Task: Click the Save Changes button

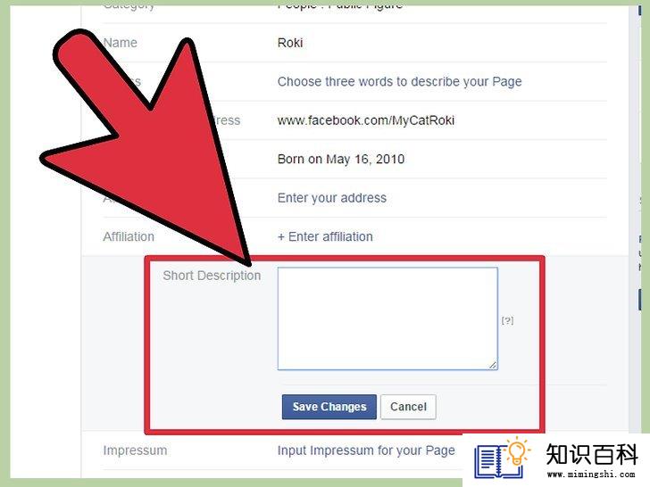Action: 329,407
